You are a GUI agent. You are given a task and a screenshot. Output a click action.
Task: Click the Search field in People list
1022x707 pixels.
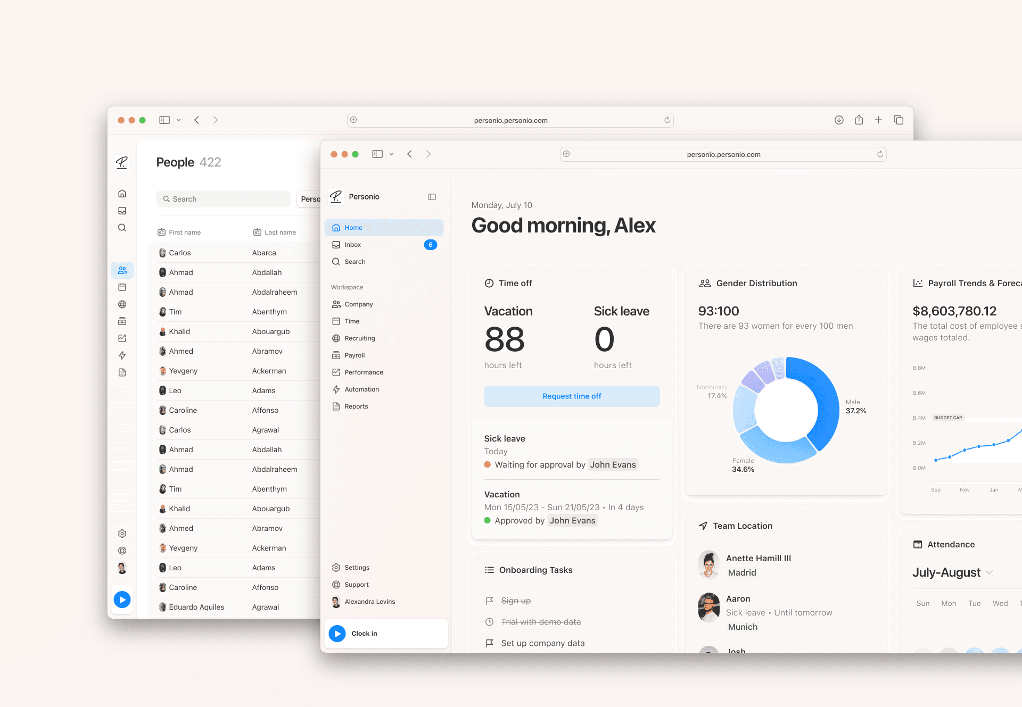tap(224, 199)
